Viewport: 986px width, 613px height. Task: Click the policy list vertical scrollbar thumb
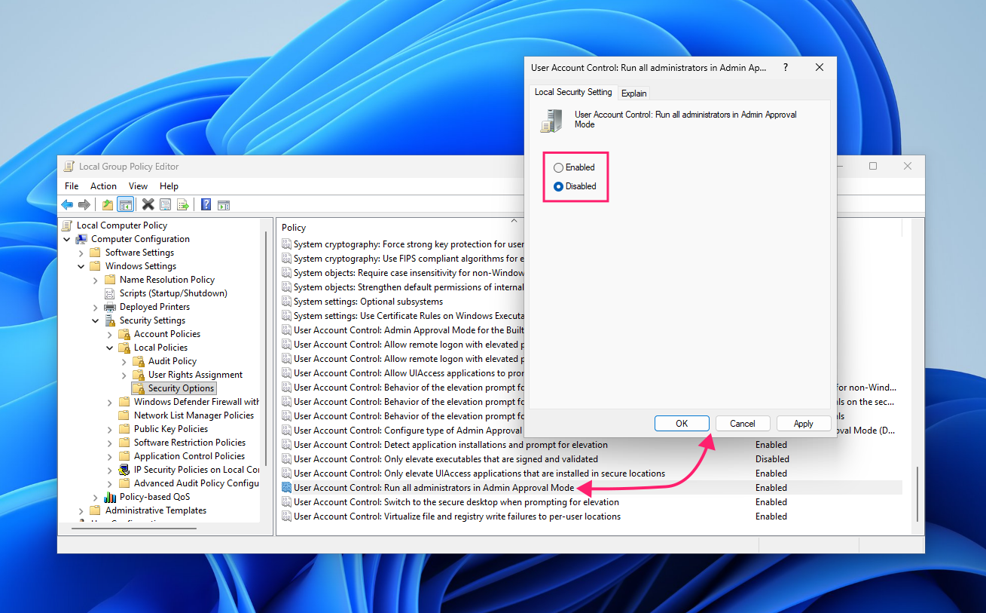pyautogui.click(x=917, y=493)
